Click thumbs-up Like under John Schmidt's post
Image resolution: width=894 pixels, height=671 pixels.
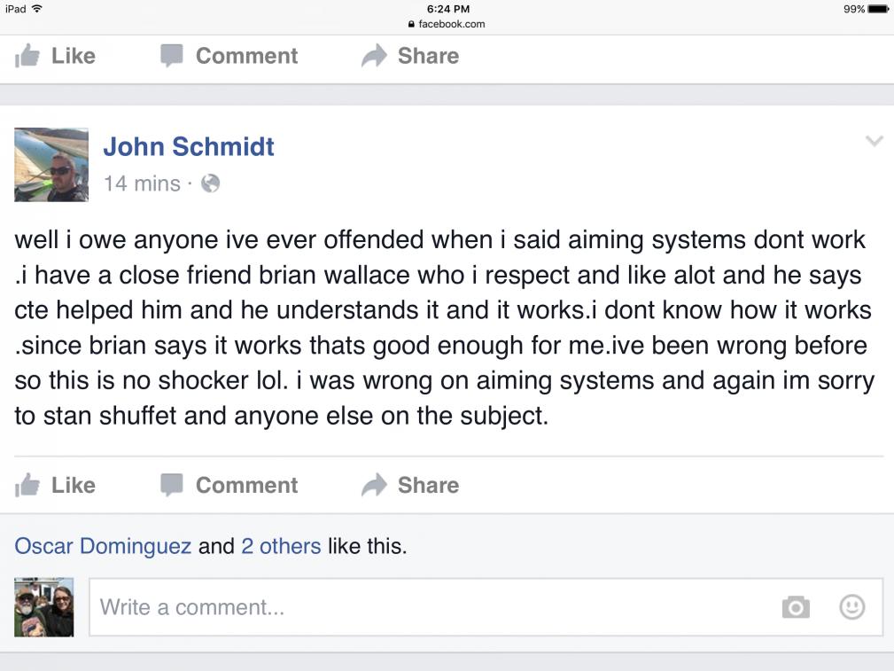pyautogui.click(x=56, y=485)
